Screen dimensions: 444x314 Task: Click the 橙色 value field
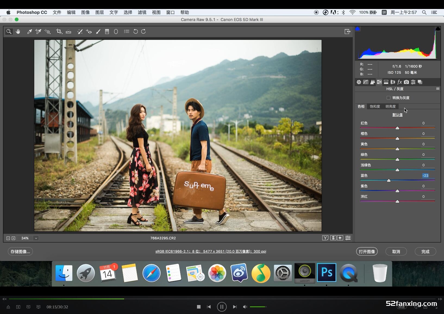point(427,134)
